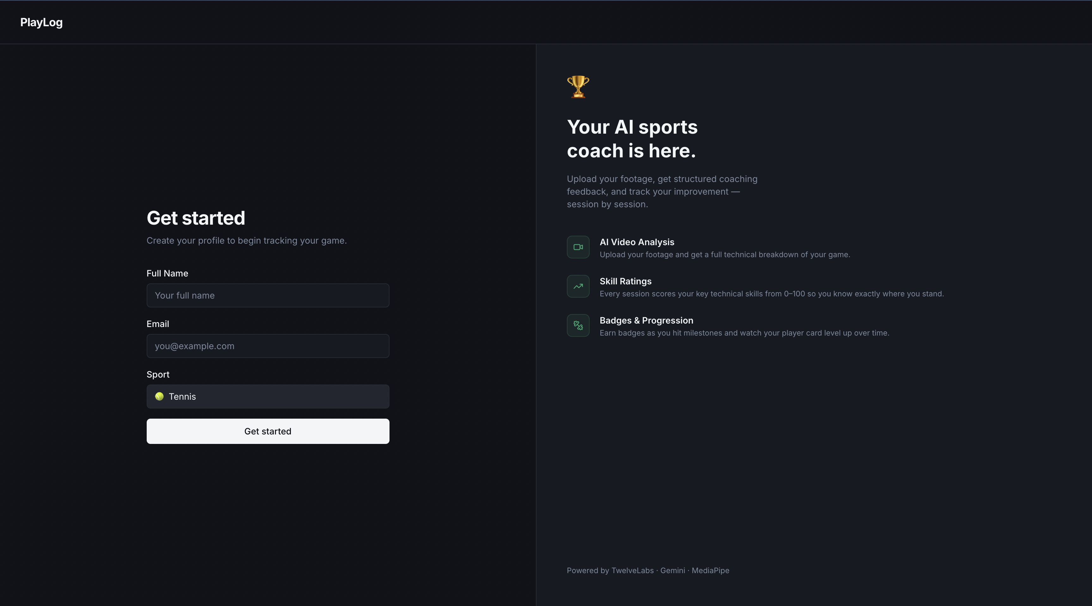Click the AI Video Analysis camera icon

(578, 247)
